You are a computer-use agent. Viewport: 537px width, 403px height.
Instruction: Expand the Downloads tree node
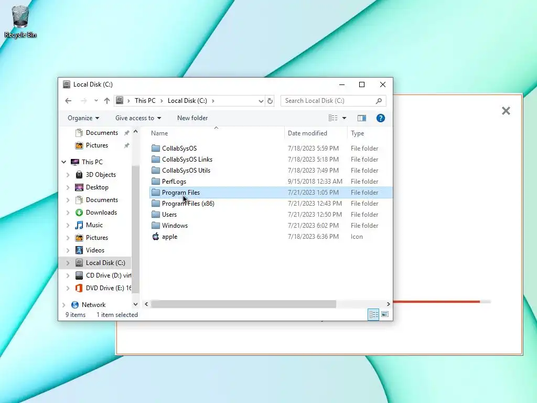[68, 213]
